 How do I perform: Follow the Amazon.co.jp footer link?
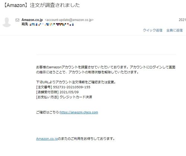click(x=47, y=139)
